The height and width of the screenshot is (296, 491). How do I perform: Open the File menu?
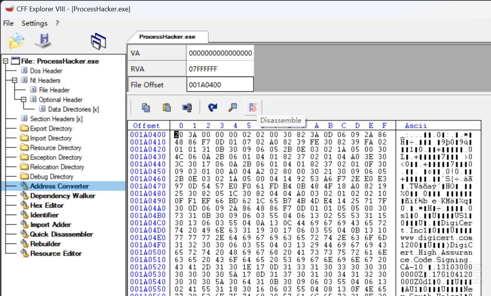coord(8,23)
